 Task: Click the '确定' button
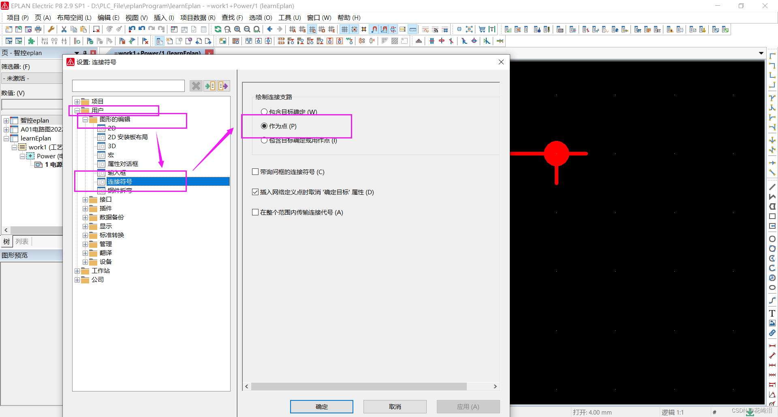(x=321, y=406)
